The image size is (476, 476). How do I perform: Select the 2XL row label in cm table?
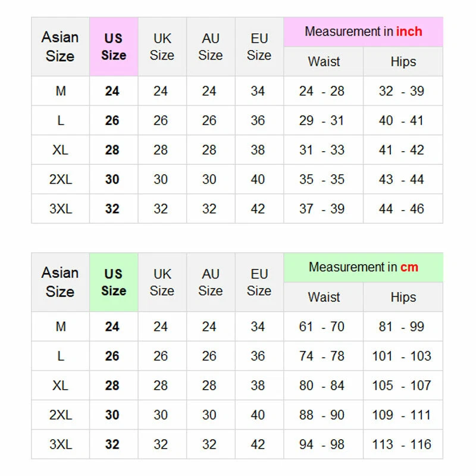pos(60,415)
